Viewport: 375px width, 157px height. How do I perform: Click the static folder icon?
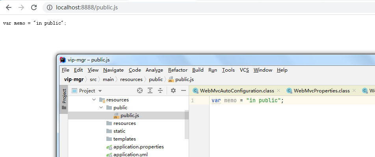109,131
